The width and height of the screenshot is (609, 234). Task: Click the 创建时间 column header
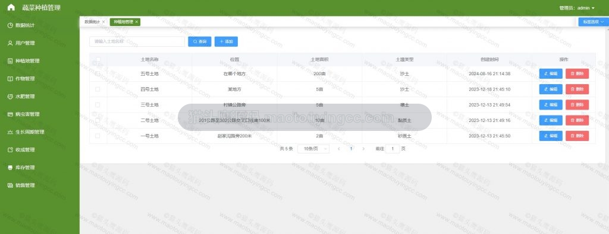(x=489, y=60)
